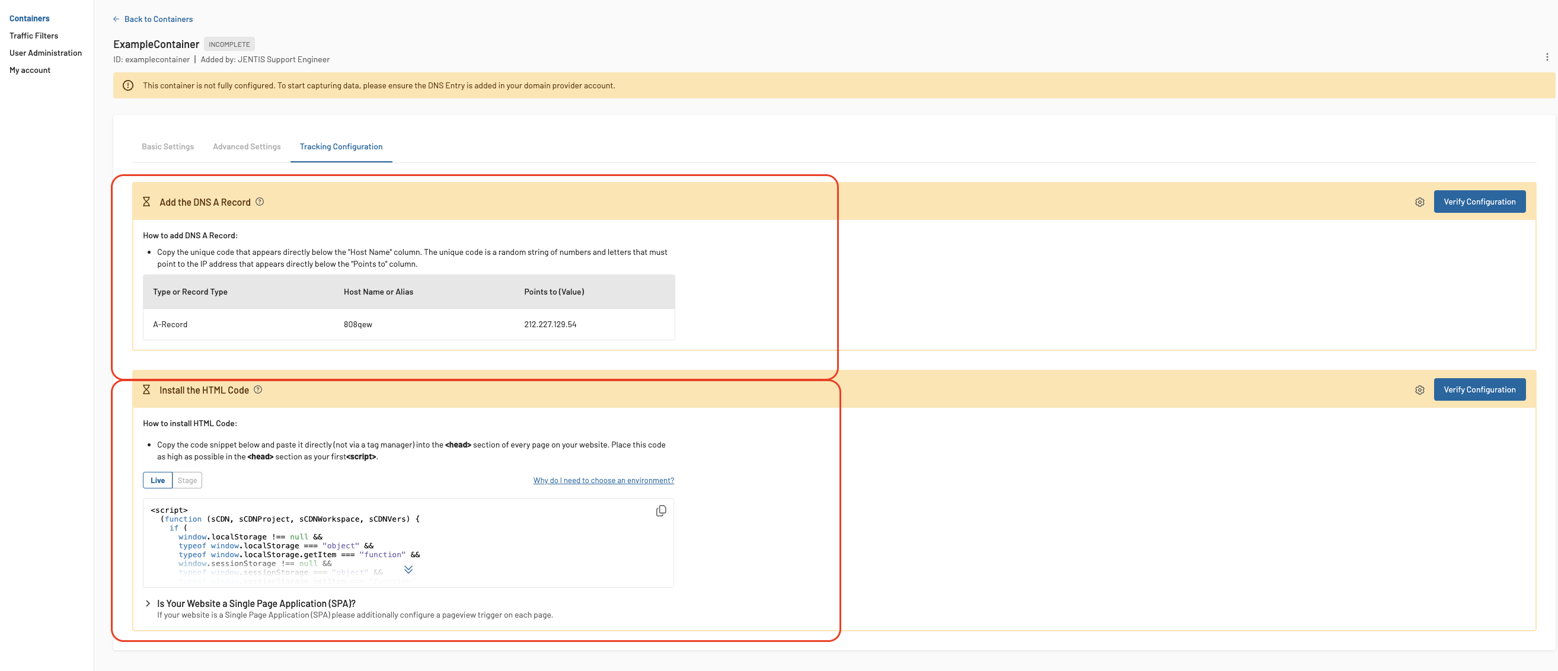
Task: Open User Administration in the sidebar
Action: click(46, 53)
